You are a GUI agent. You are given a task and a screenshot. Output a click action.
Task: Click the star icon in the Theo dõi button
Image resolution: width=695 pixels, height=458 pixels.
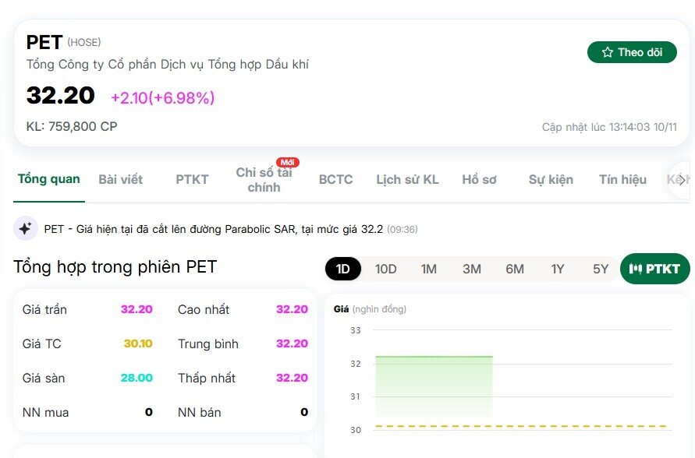pyautogui.click(x=607, y=51)
